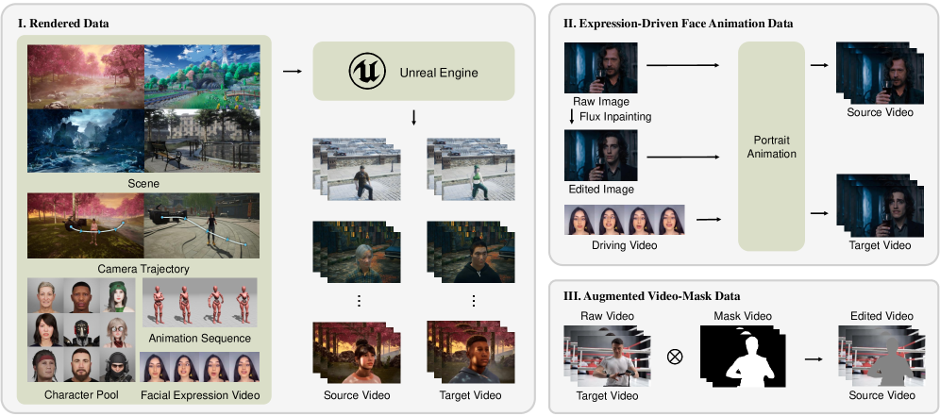
Task: Click the 'Flux Inpainting' text
Action: pyautogui.click(x=615, y=116)
